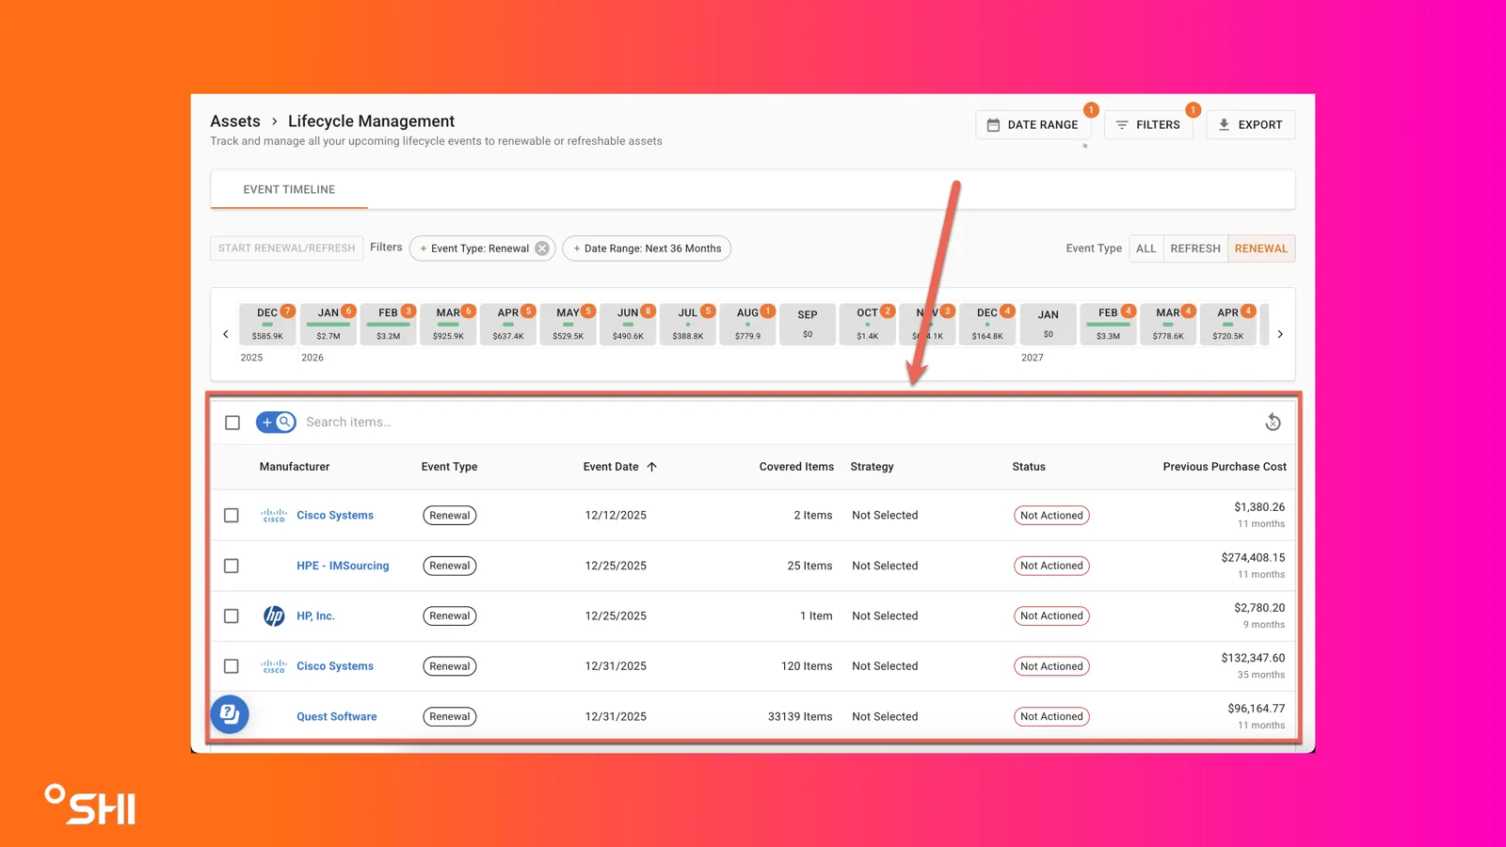The height and width of the screenshot is (847, 1506).
Task: Select the REFRESH event type option
Action: point(1195,248)
